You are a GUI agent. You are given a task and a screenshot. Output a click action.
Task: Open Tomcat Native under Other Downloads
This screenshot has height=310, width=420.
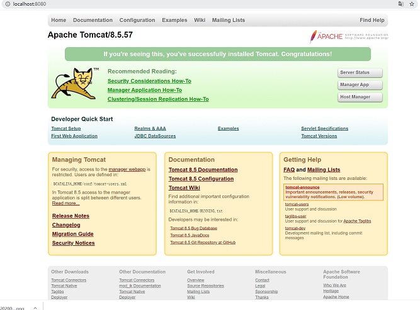point(64,286)
